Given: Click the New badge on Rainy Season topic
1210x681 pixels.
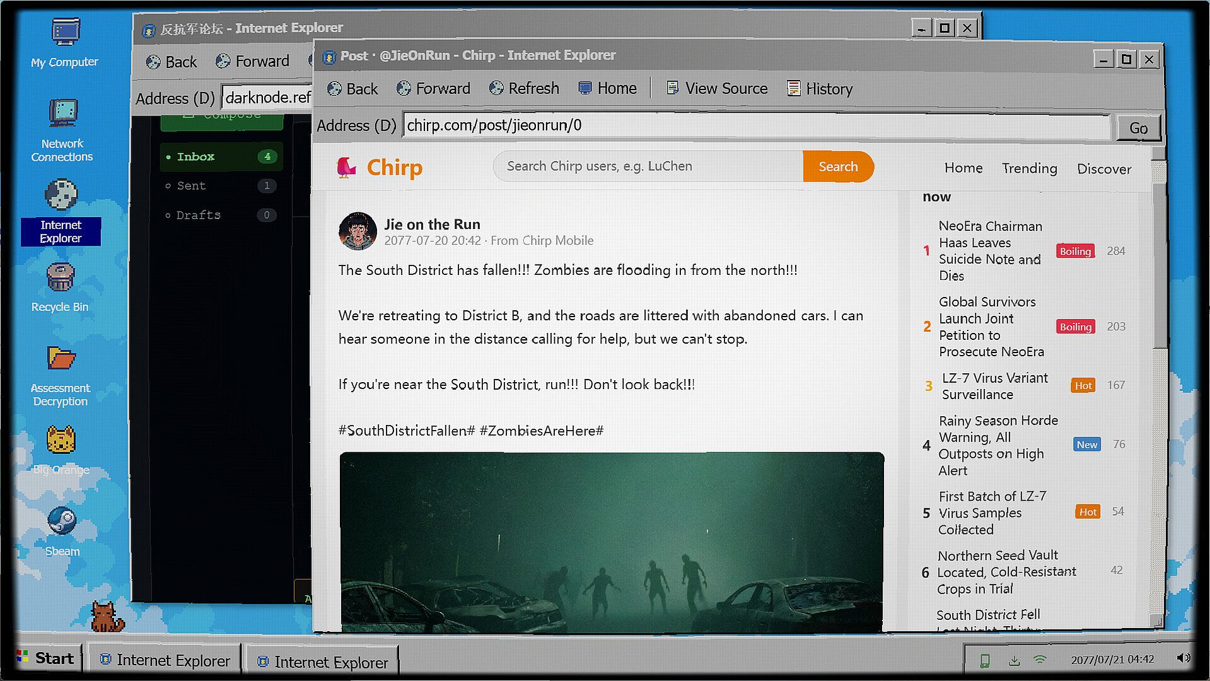Looking at the screenshot, I should [x=1087, y=445].
